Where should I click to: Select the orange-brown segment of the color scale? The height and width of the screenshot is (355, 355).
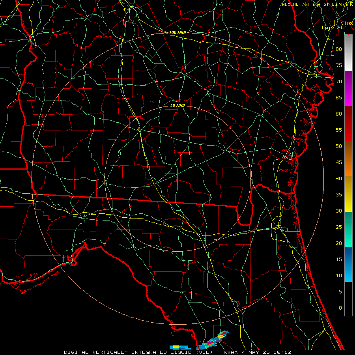click(x=348, y=159)
